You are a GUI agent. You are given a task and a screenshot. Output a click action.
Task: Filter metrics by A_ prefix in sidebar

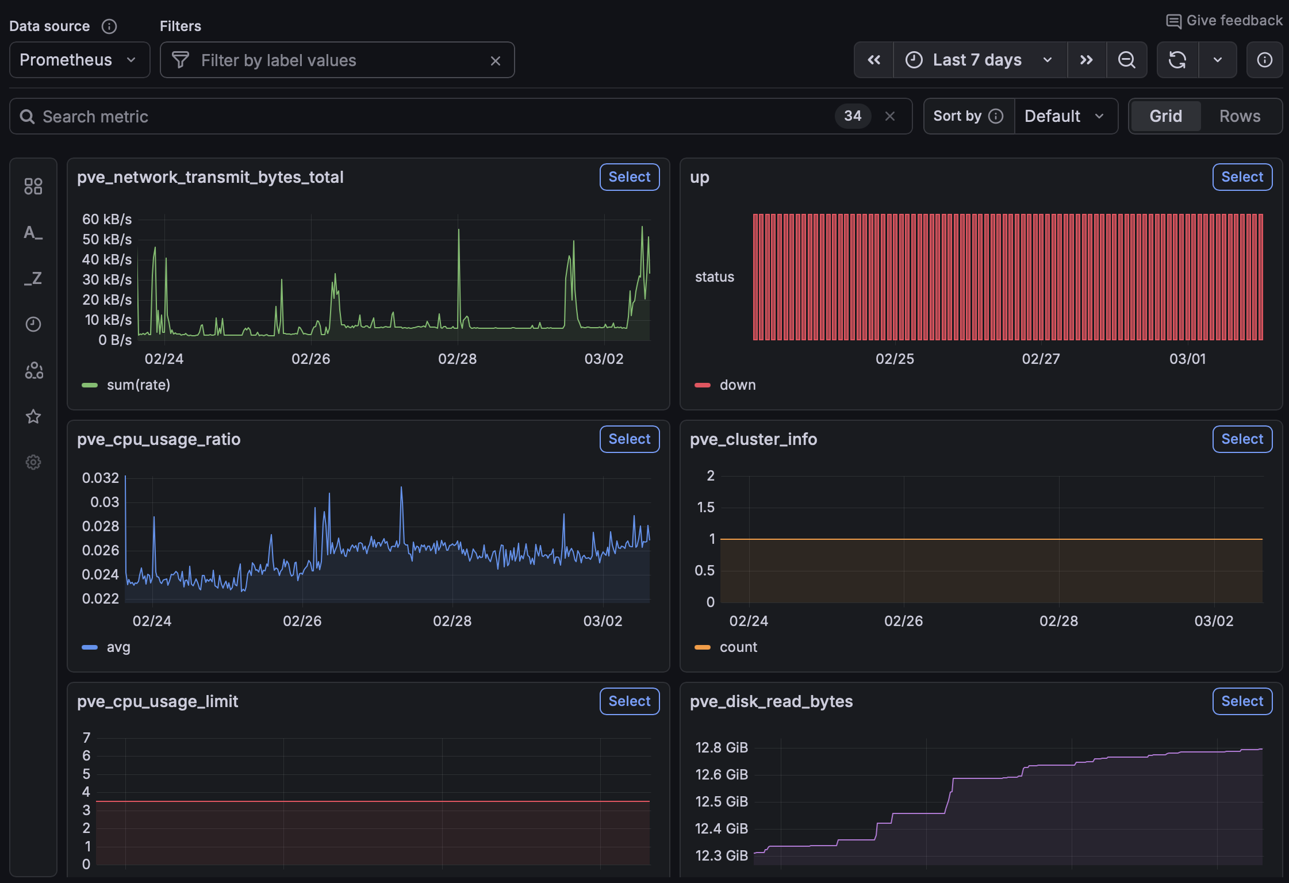[33, 232]
